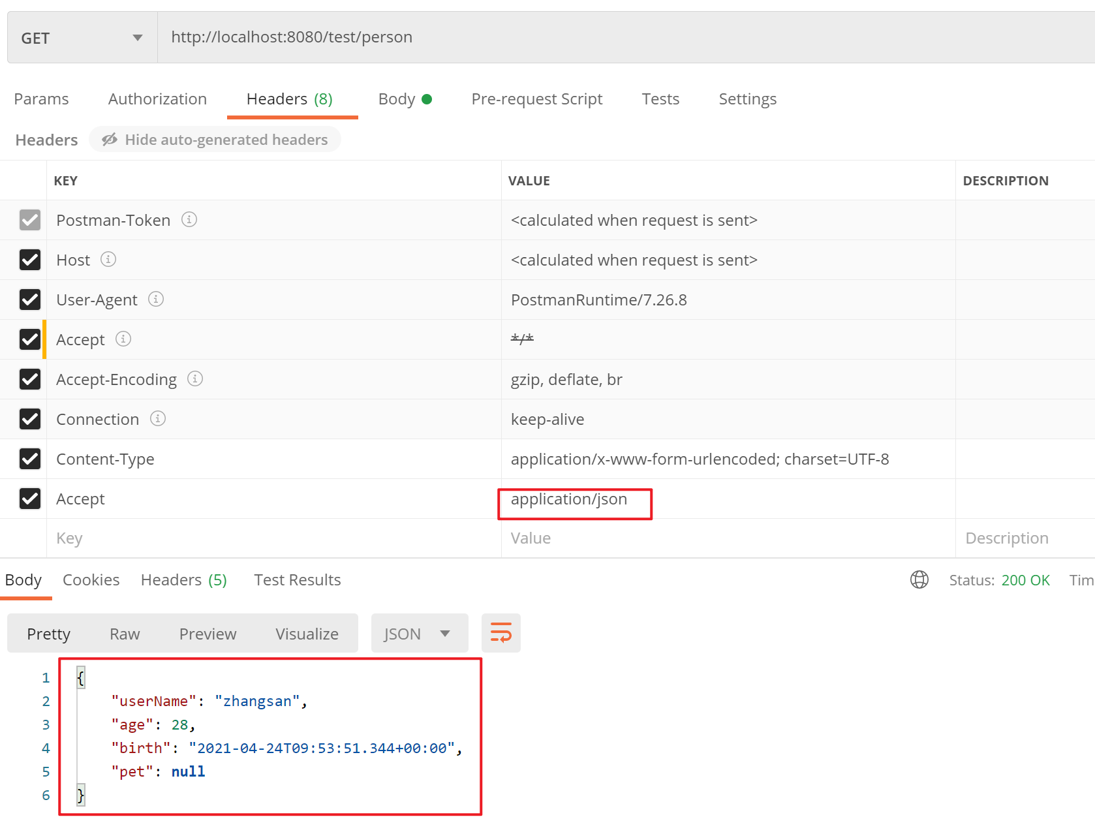Click the info icon next to Postman-Token
This screenshot has height=834, width=1095.
coord(189,220)
